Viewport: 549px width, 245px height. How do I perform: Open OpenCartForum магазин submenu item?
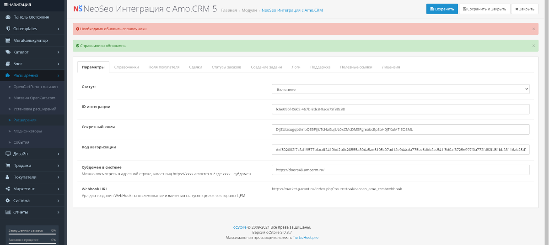[x=36, y=86]
